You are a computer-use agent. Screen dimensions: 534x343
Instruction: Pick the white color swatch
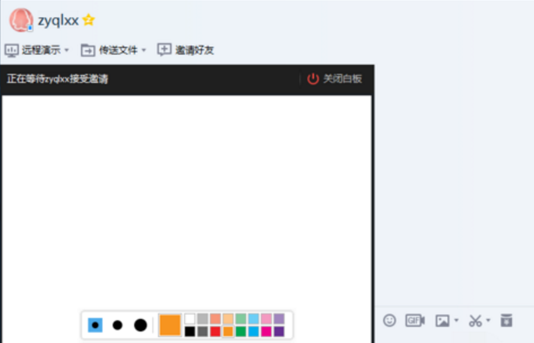coord(190,319)
